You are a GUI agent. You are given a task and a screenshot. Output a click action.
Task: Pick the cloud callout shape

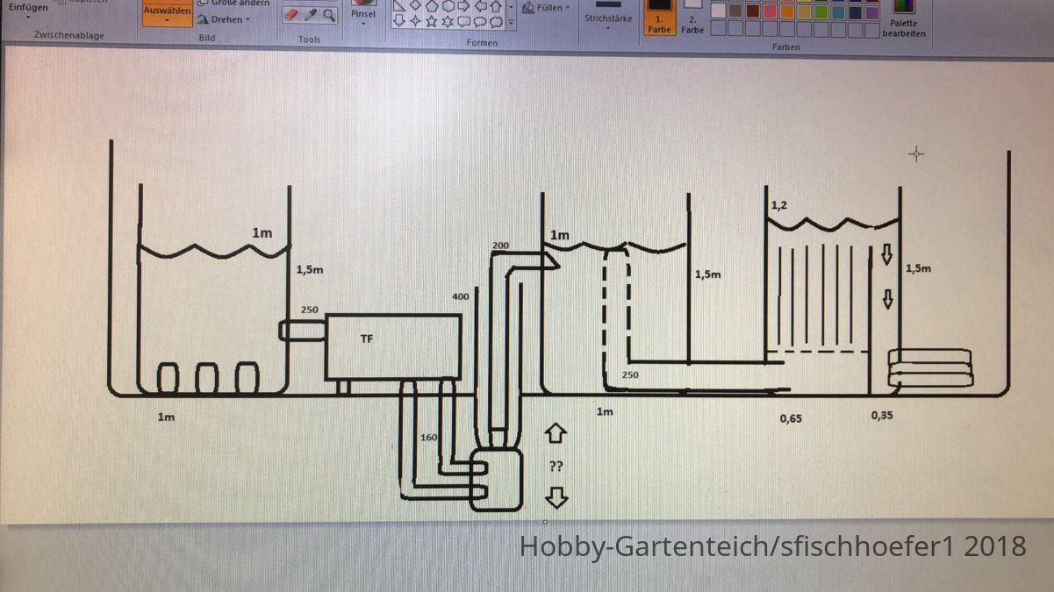coord(495,21)
